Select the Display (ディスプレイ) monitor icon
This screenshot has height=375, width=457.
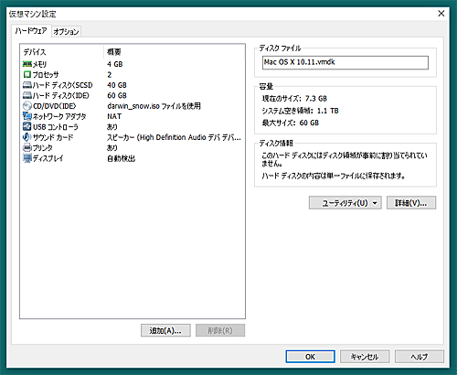pyautogui.click(x=27, y=158)
